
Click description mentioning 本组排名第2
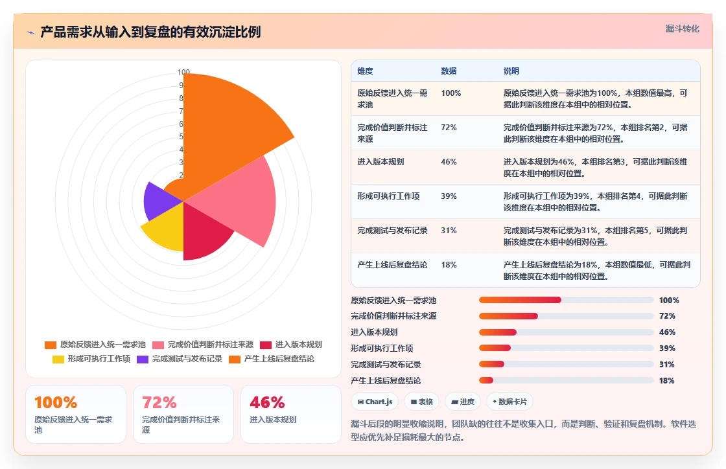click(596, 133)
